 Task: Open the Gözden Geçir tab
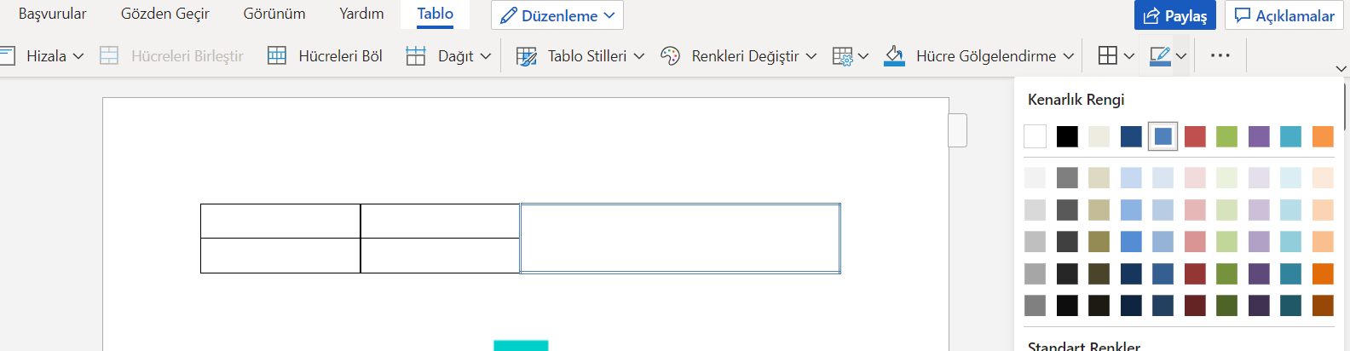pyautogui.click(x=164, y=14)
